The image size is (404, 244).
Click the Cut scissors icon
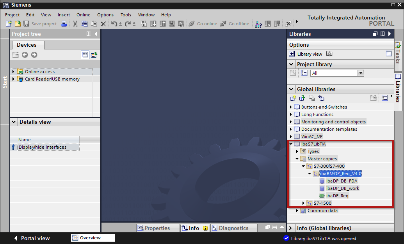(75, 24)
